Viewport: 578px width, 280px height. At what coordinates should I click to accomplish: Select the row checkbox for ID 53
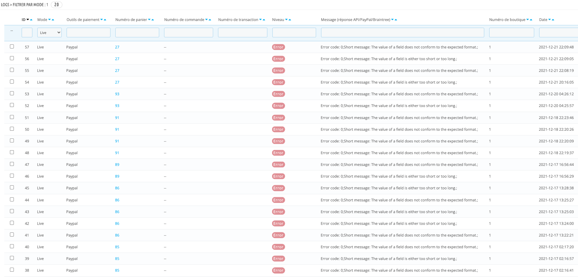pyautogui.click(x=12, y=93)
